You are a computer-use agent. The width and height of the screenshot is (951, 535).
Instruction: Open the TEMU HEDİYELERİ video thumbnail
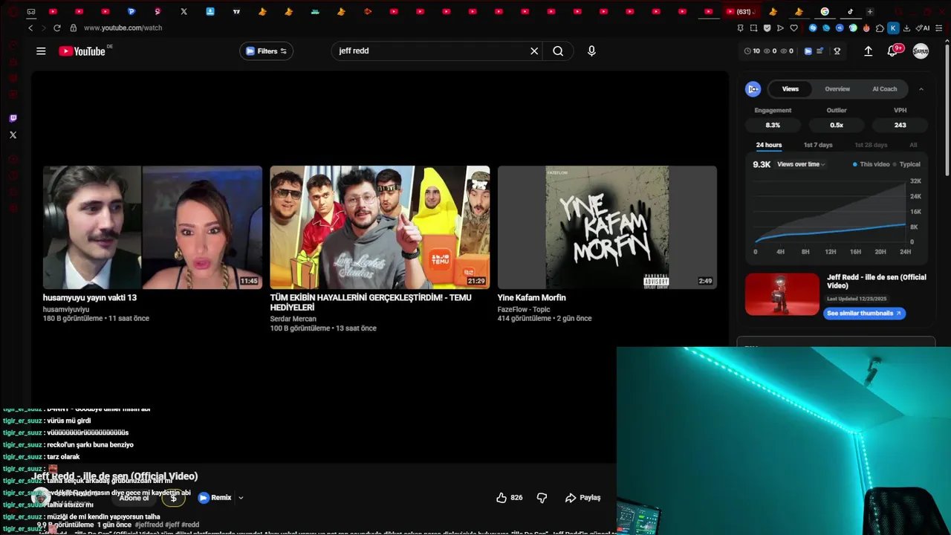380,227
